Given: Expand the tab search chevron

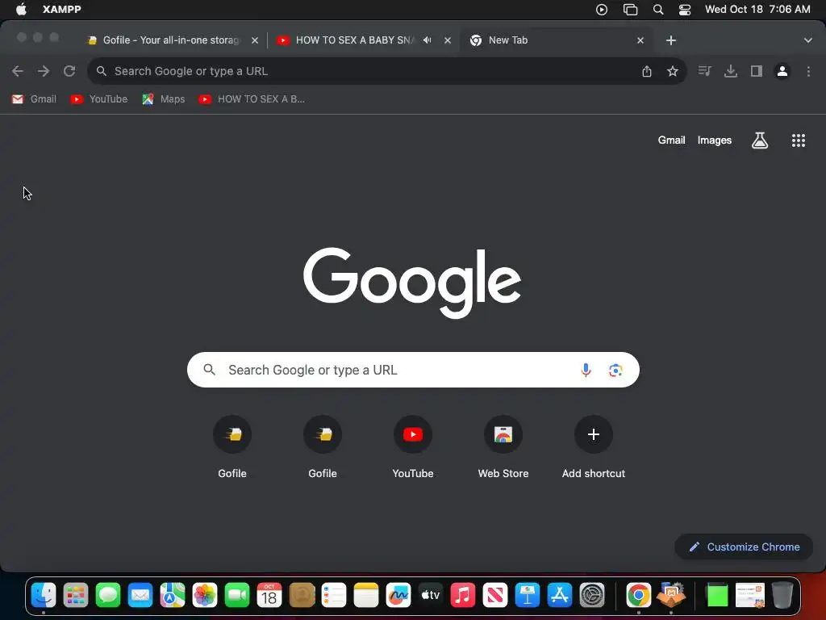Looking at the screenshot, I should [x=807, y=40].
